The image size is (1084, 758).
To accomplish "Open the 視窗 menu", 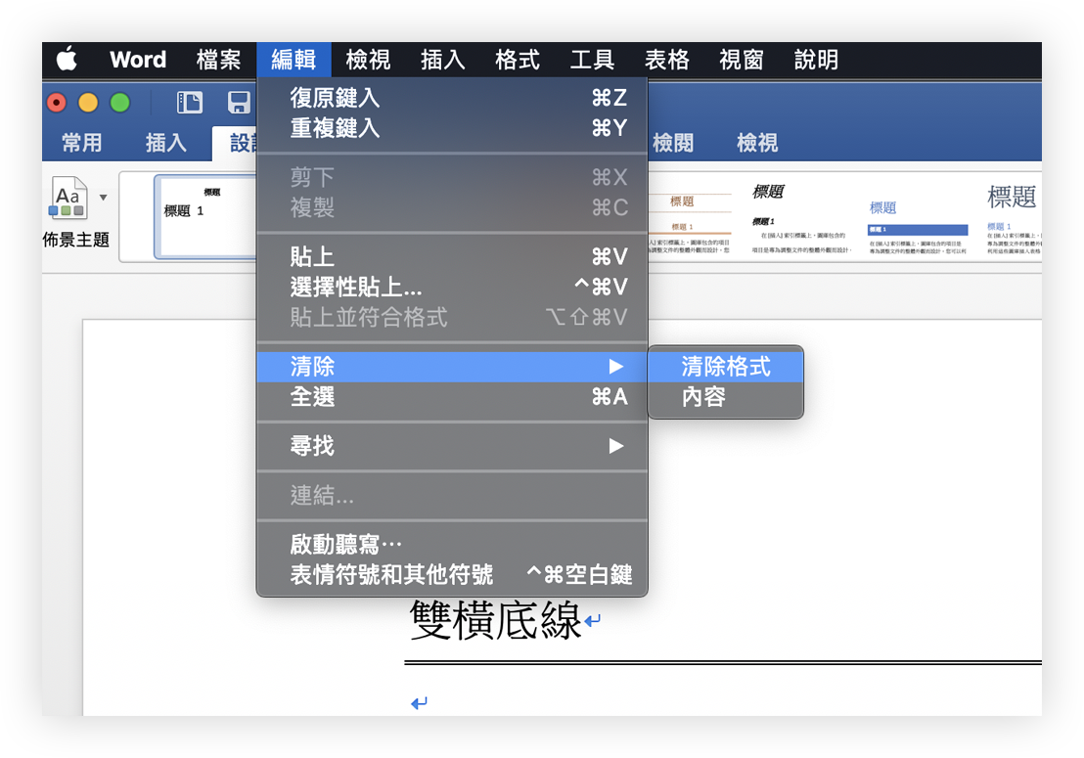I will [x=742, y=60].
